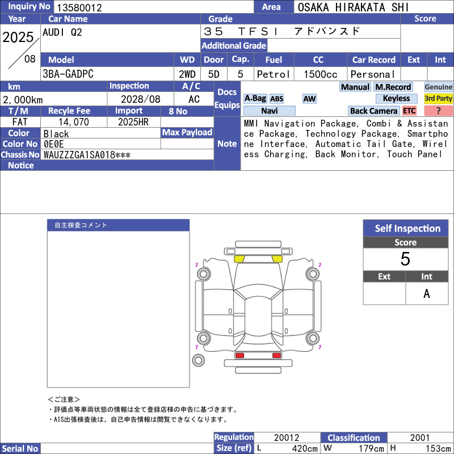454x454 pixels.
Task: Select height value 153cm
Action: point(438,448)
